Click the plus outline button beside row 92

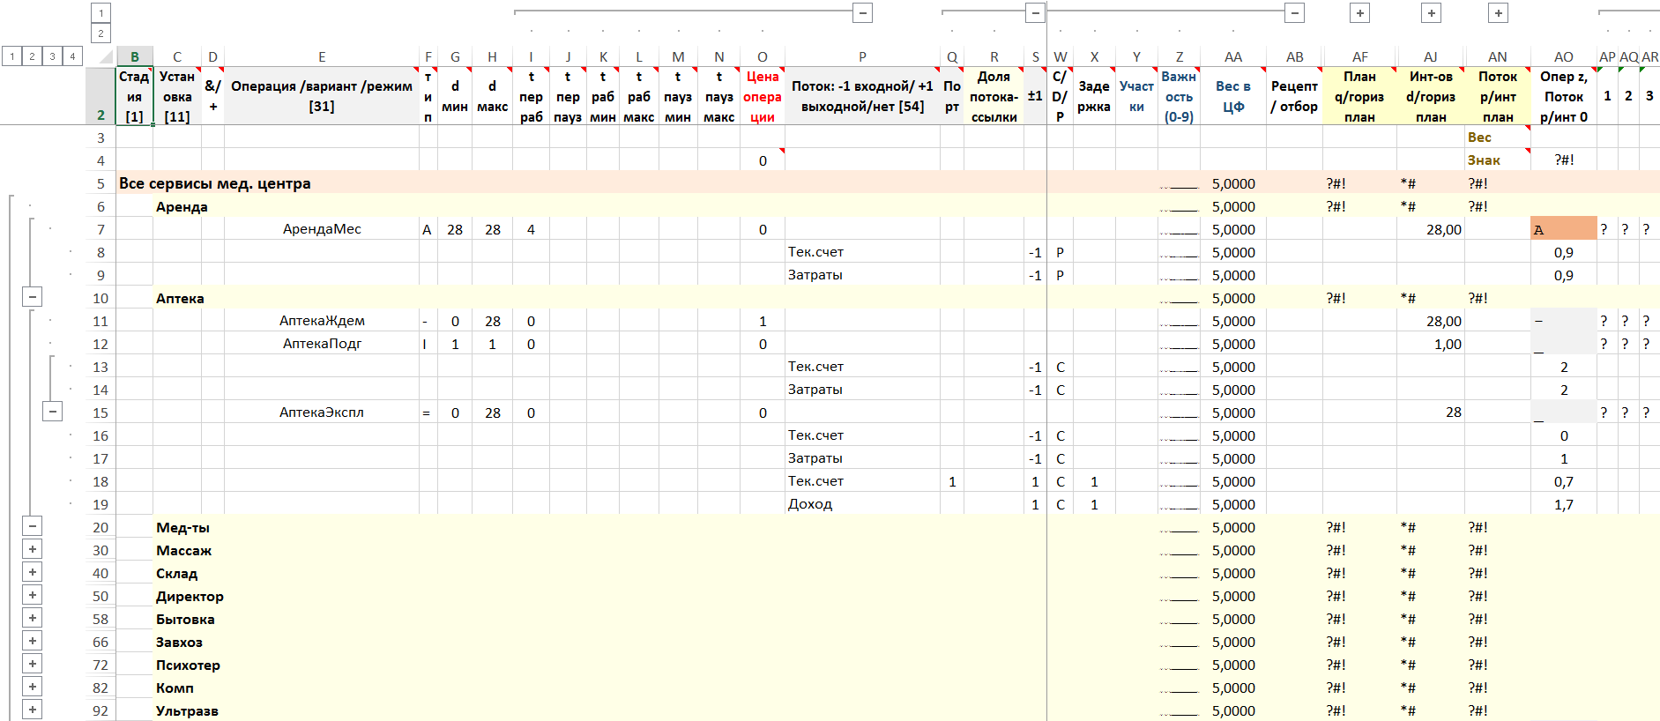(x=33, y=710)
